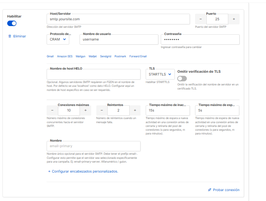Choose the Amazon SES preset link
Screen dimensions: 266x201
coord(65,56)
